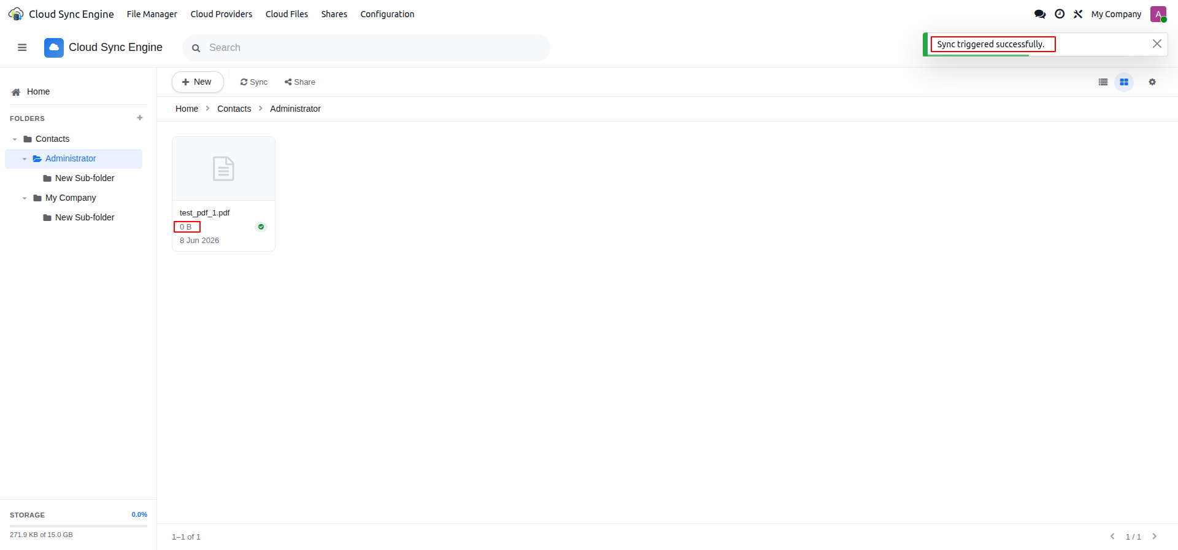The image size is (1178, 550).
Task: Click the Home house icon
Action: [16, 92]
